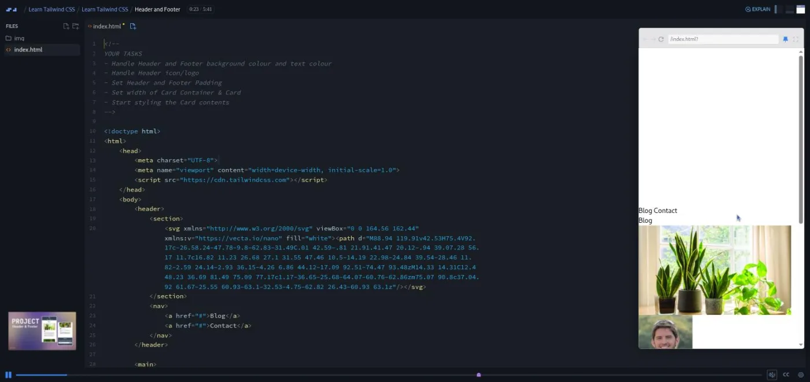The image size is (810, 382).
Task: Click the purple marker on timeline
Action: (478, 375)
